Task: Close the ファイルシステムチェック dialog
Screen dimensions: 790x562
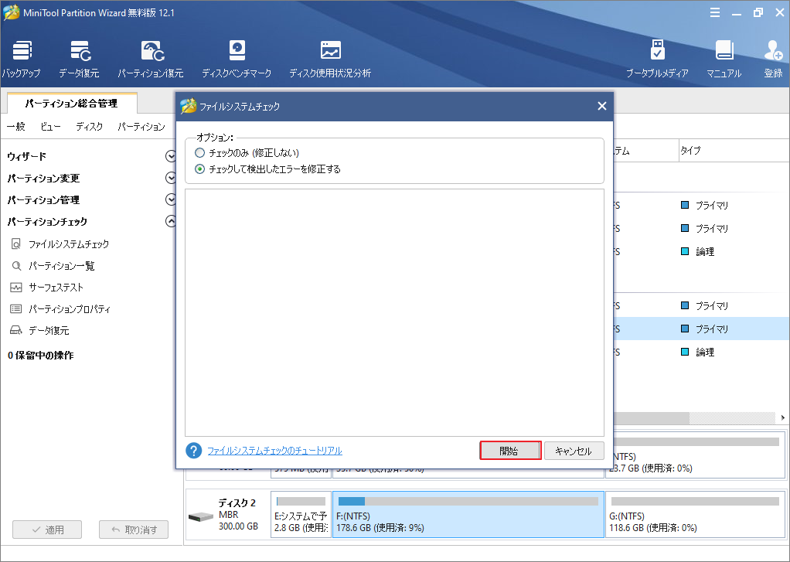Action: point(601,106)
